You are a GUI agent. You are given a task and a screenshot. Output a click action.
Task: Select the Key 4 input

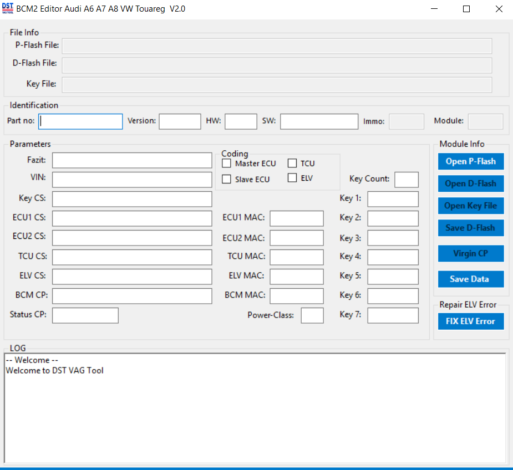[x=393, y=257]
